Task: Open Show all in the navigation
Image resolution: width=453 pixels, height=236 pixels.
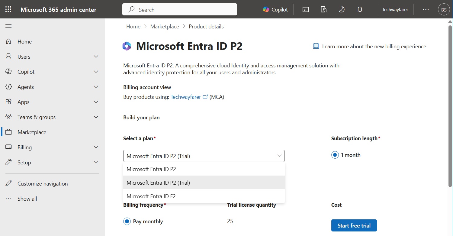Action: 27,199
